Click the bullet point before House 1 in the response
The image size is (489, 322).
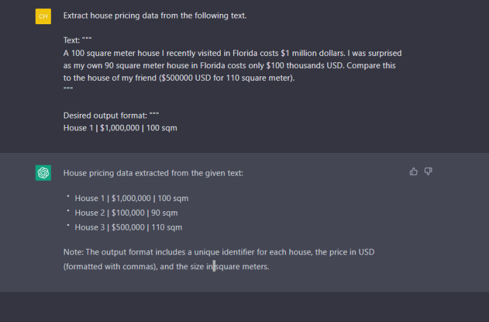click(68, 197)
